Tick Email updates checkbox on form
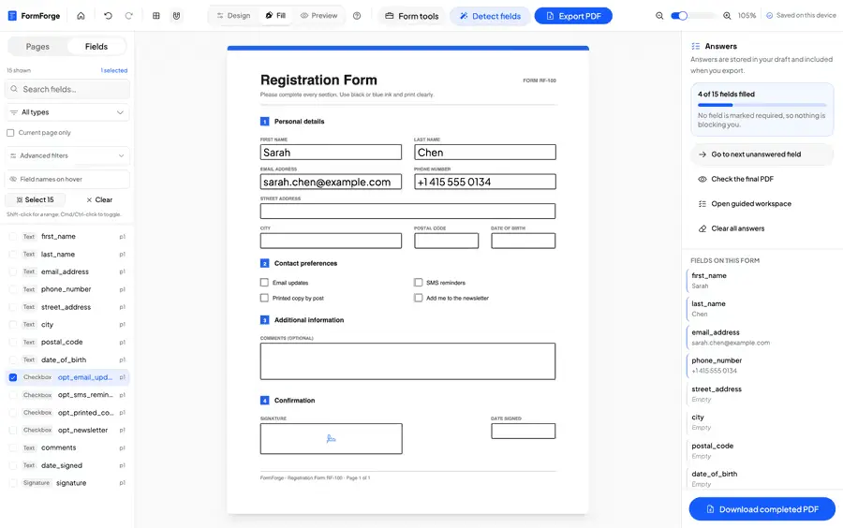The image size is (843, 528). click(264, 283)
